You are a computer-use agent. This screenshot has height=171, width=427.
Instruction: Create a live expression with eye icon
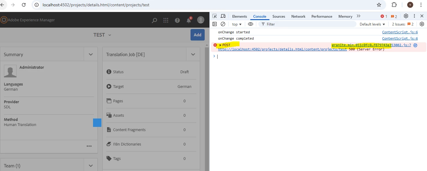point(251,24)
